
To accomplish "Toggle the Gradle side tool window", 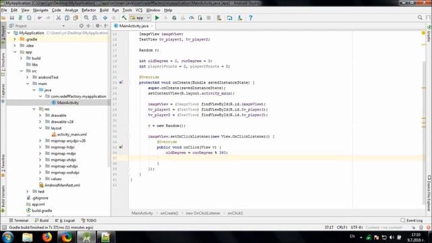I will point(429,34).
